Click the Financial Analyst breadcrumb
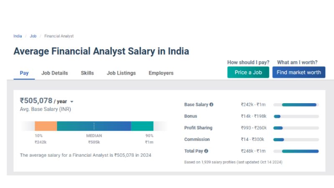 [59, 36]
